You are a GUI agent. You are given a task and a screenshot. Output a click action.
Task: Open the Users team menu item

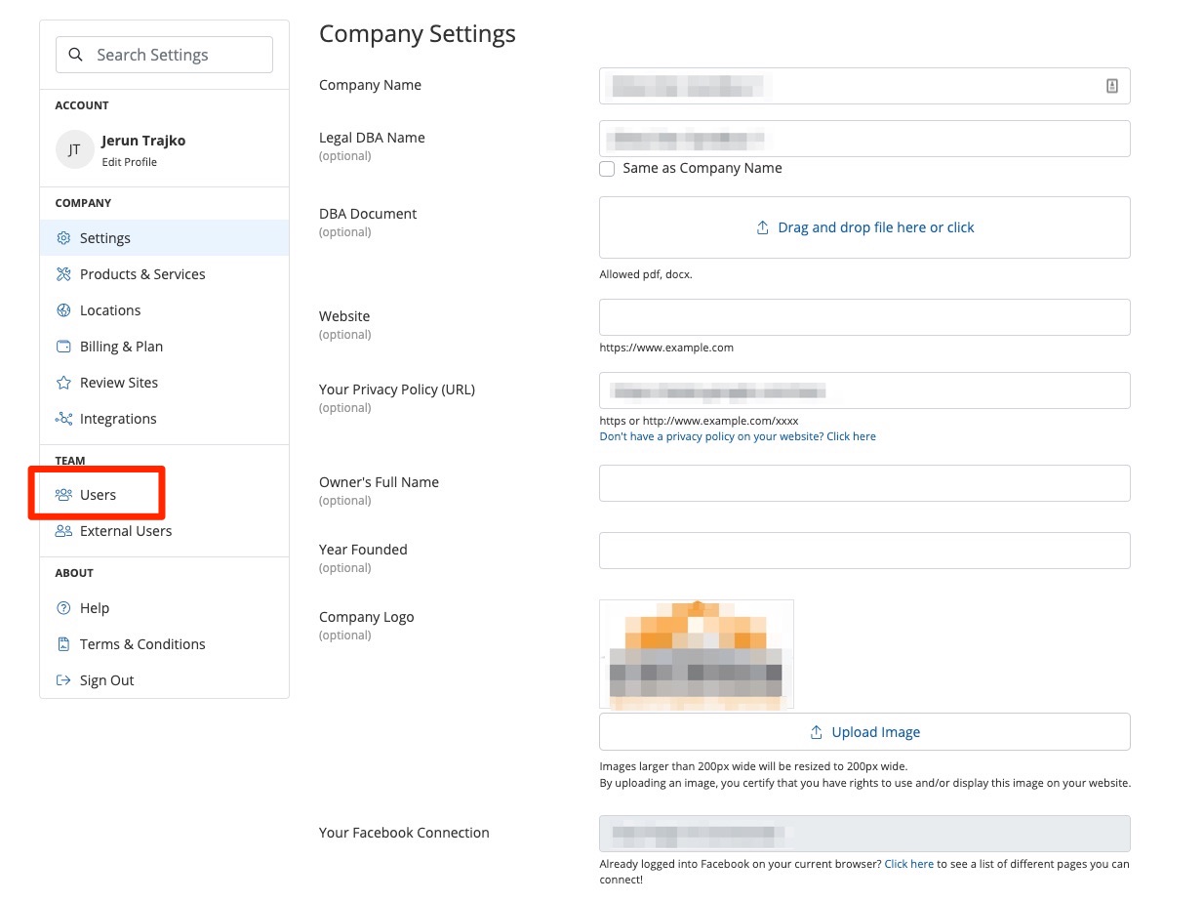[x=98, y=495]
